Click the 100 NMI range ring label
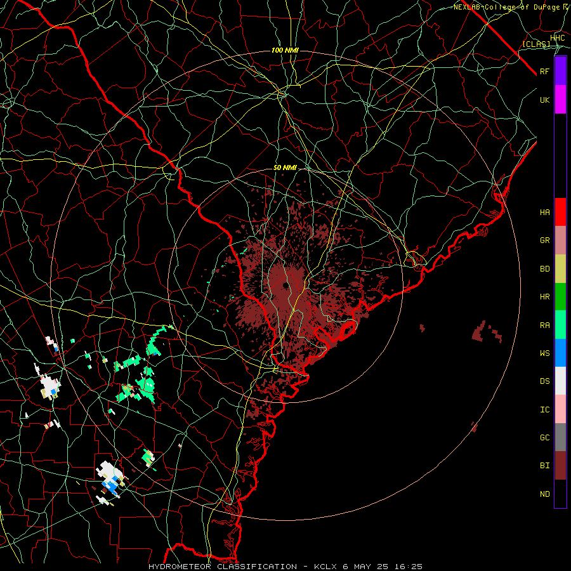 (285, 50)
